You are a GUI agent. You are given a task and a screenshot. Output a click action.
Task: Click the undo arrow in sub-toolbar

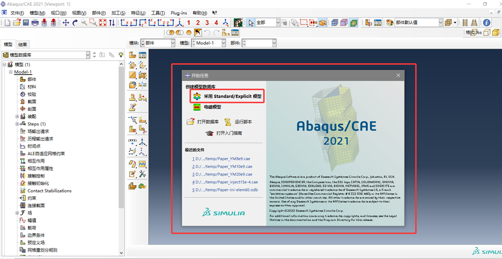[x=207, y=32]
